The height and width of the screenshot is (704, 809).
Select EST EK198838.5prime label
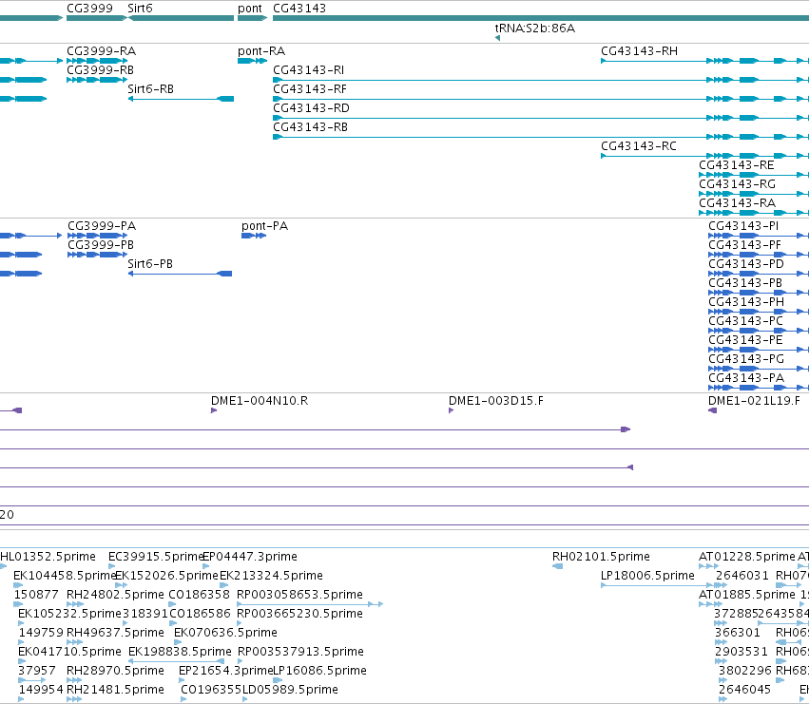point(180,652)
